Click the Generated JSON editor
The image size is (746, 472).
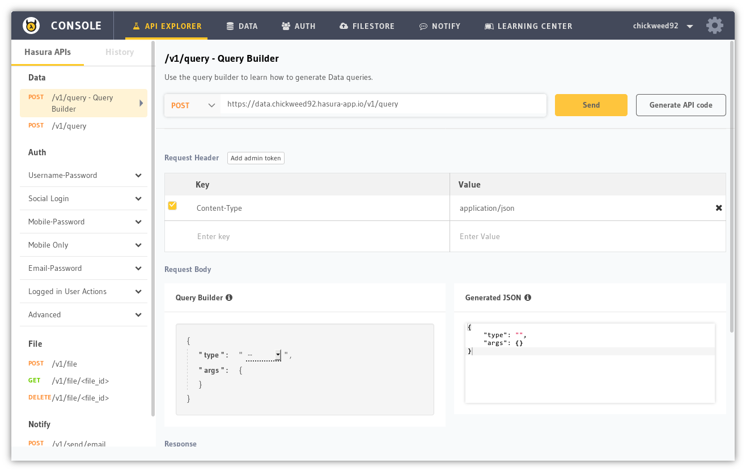tap(590, 363)
